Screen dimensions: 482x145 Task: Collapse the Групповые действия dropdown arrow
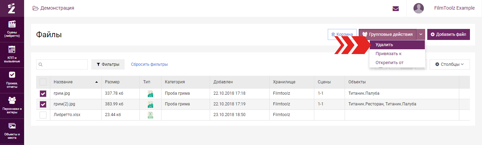point(421,34)
